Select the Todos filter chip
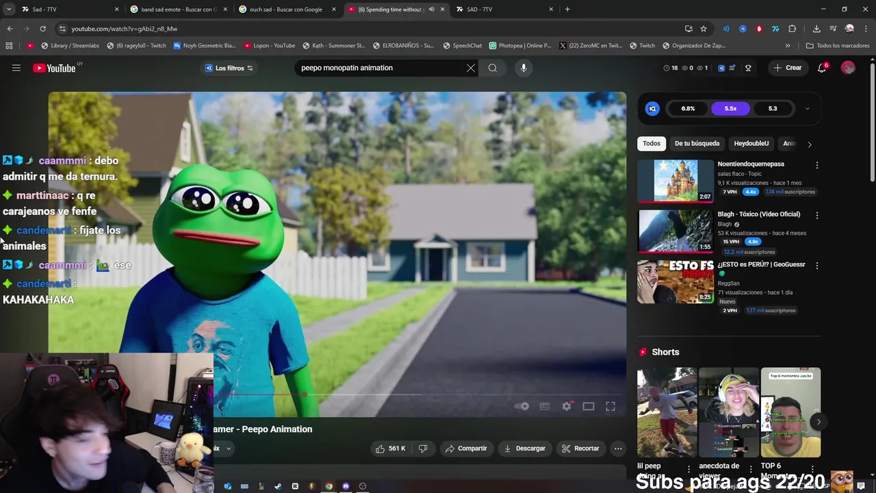 652,143
